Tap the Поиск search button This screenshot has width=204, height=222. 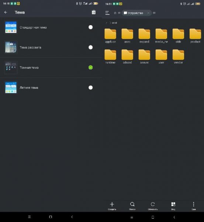(132, 206)
